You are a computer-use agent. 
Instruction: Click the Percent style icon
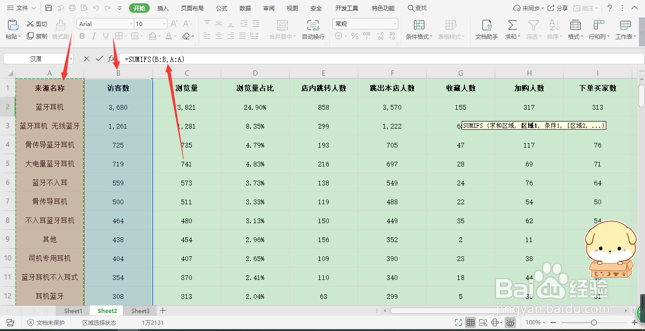pyautogui.click(x=354, y=36)
